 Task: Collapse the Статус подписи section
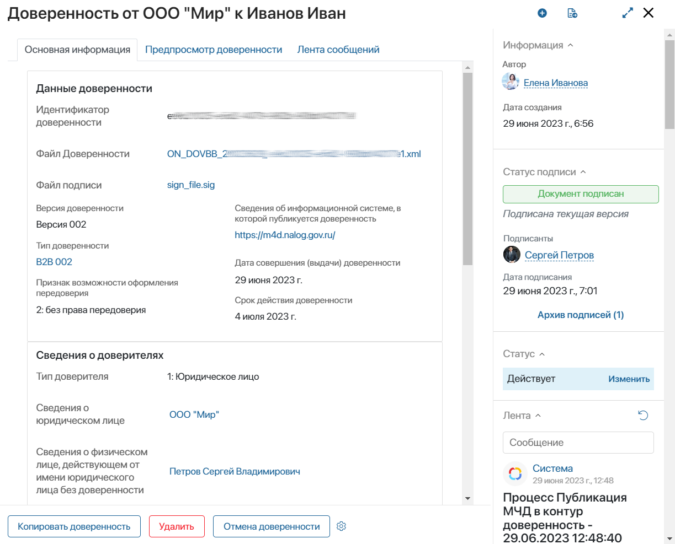point(583,173)
